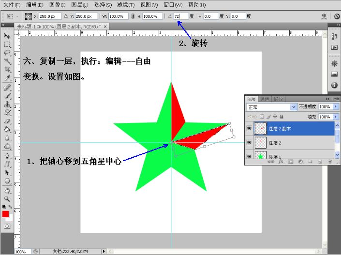Select the Type tool
The width and height of the screenshot is (341, 255).
pyautogui.click(x=7, y=164)
